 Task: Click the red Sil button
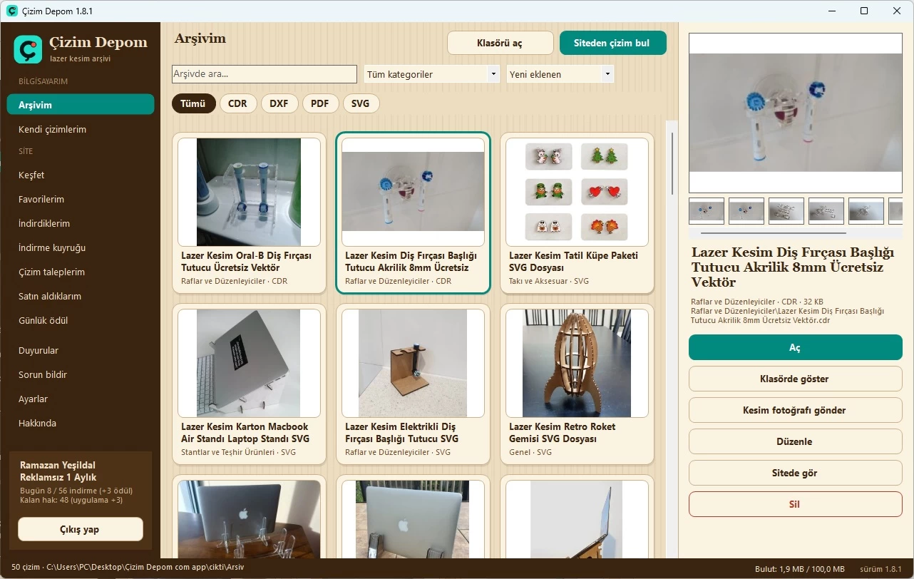[796, 504]
